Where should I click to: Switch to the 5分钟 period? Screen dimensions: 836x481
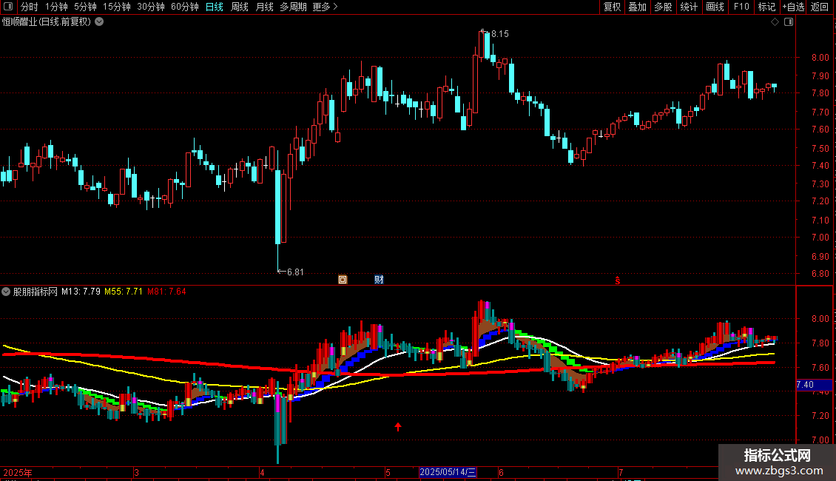pos(85,7)
